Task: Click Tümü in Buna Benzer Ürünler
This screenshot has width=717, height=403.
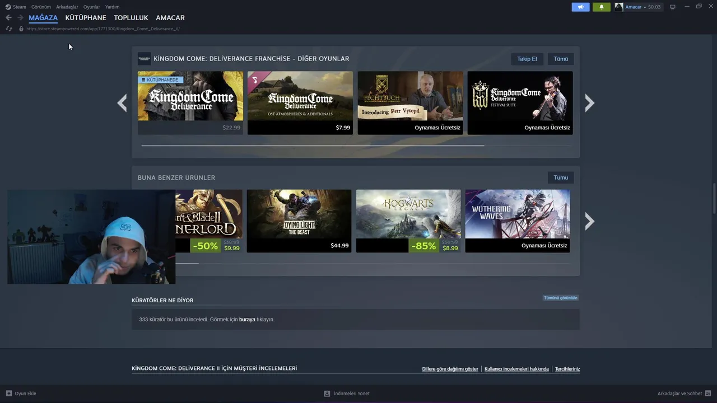Action: [561, 177]
